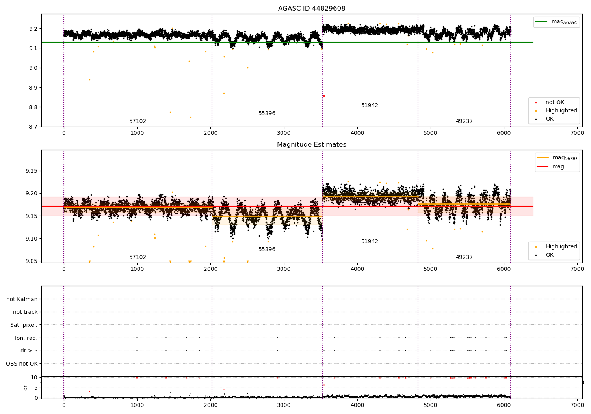This screenshot has height=414, width=591.
Task: Click the 'not Kalman' axis label
Action: pos(22,299)
